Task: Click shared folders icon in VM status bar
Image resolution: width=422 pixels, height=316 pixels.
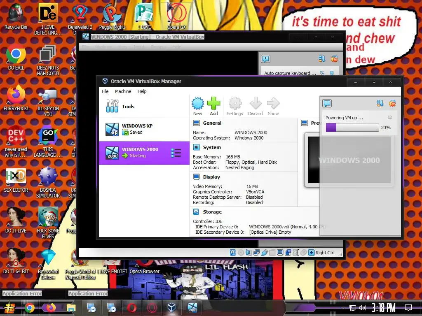Action: [272, 253]
